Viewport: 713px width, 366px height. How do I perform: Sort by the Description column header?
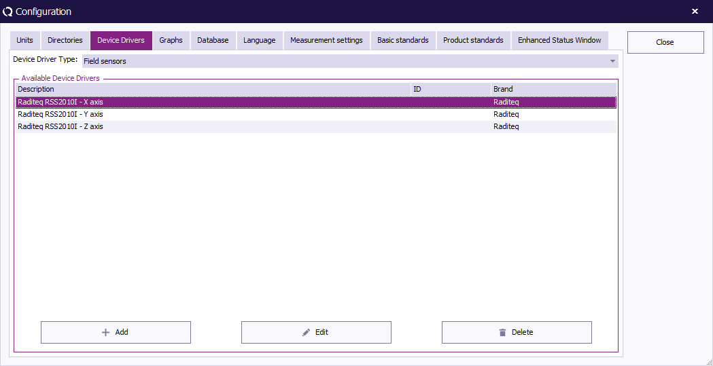(212, 90)
